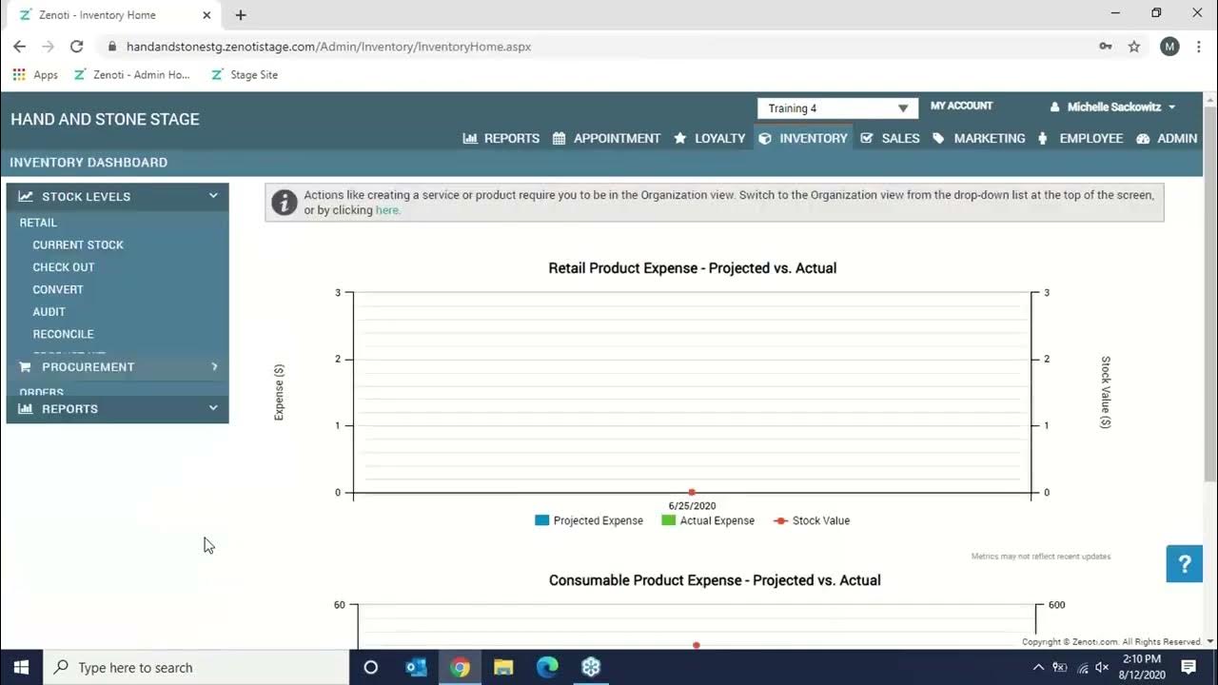Image resolution: width=1218 pixels, height=685 pixels.
Task: Open Outlook from the taskbar
Action: click(416, 667)
